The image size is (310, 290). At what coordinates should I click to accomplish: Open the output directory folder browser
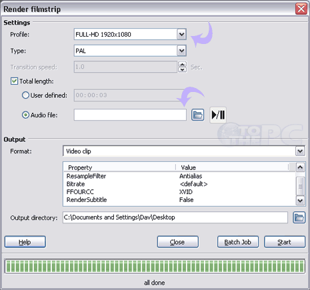(299, 217)
